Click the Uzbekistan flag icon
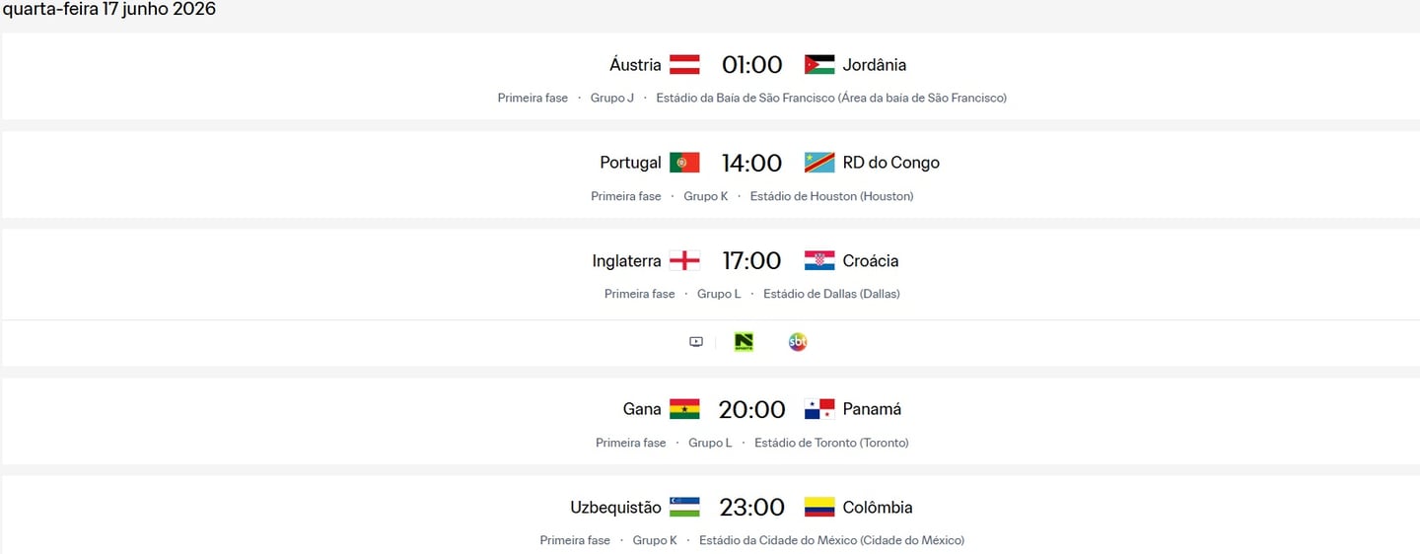The image size is (1420, 554). pos(684,508)
